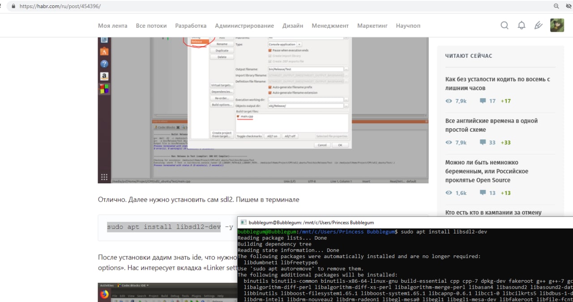Click the comment icon beside the count 17

483,101
